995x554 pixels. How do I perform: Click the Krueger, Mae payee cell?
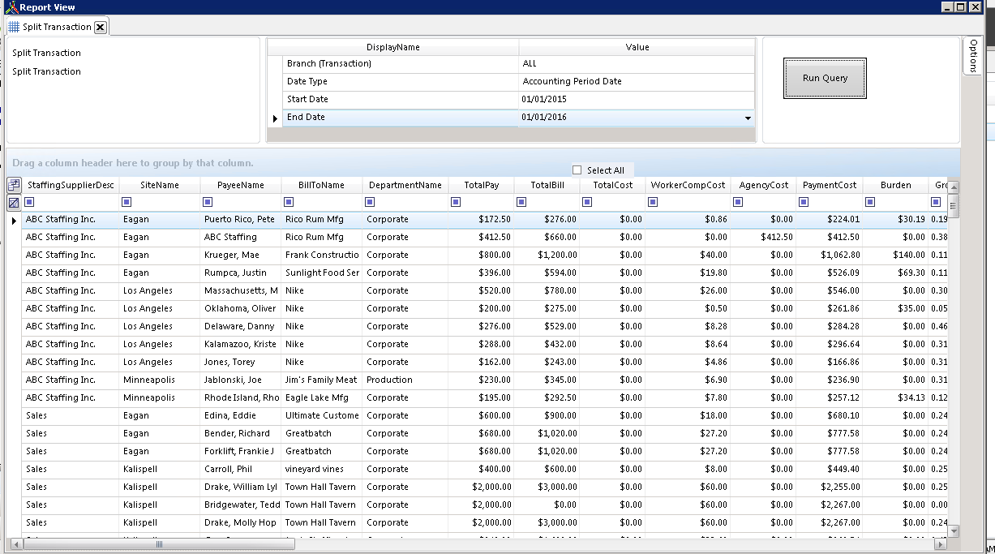point(241,256)
